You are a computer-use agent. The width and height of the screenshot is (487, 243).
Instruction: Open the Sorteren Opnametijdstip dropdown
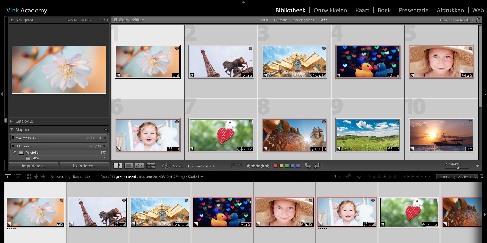[201, 166]
